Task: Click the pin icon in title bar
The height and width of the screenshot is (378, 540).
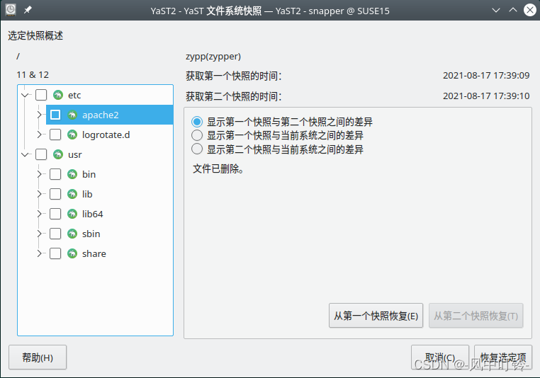Action: point(28,11)
